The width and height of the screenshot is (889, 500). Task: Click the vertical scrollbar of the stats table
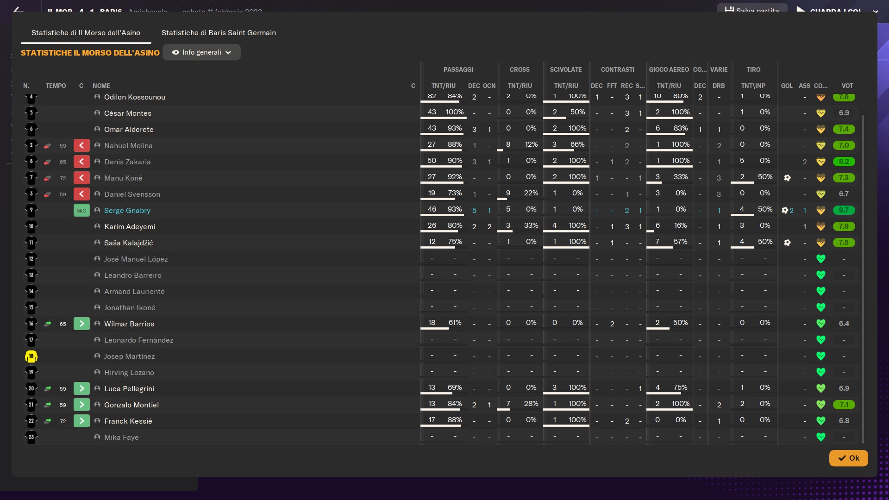pos(863,278)
